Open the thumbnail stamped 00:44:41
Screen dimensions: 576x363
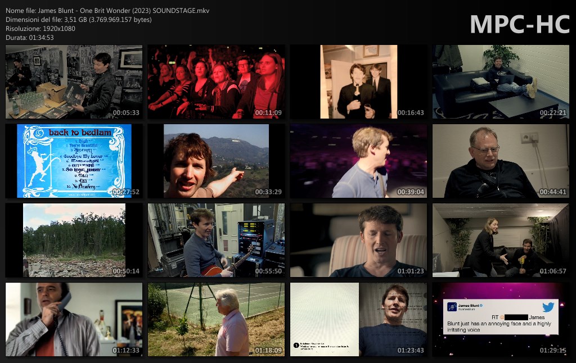click(501, 161)
